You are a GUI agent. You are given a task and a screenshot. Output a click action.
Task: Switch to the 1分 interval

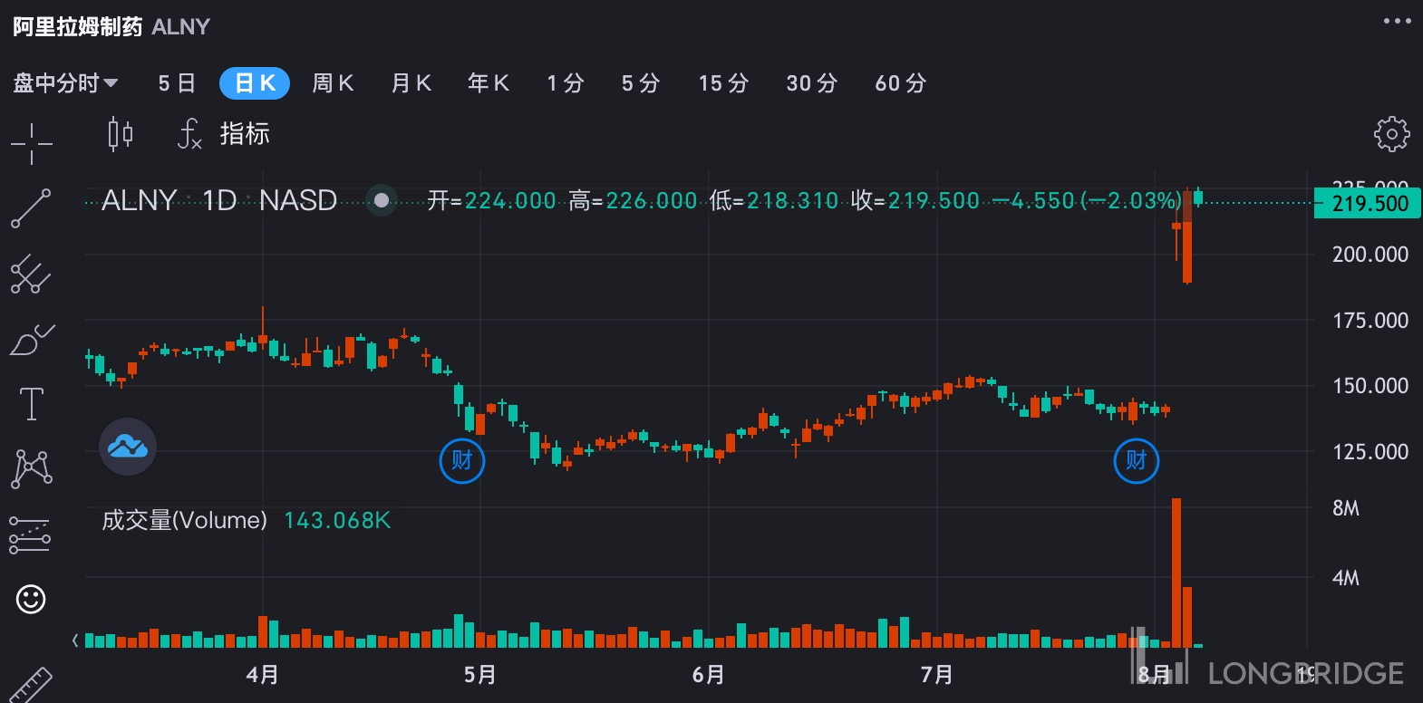point(566,83)
